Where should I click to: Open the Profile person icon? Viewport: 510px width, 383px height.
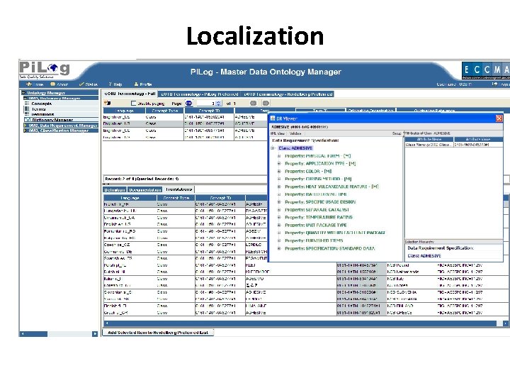pyautogui.click(x=136, y=84)
